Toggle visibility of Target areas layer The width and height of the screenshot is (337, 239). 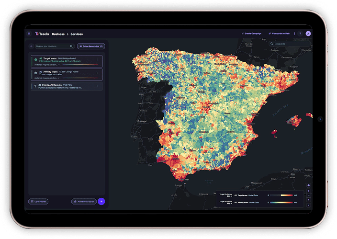pyautogui.click(x=36, y=60)
